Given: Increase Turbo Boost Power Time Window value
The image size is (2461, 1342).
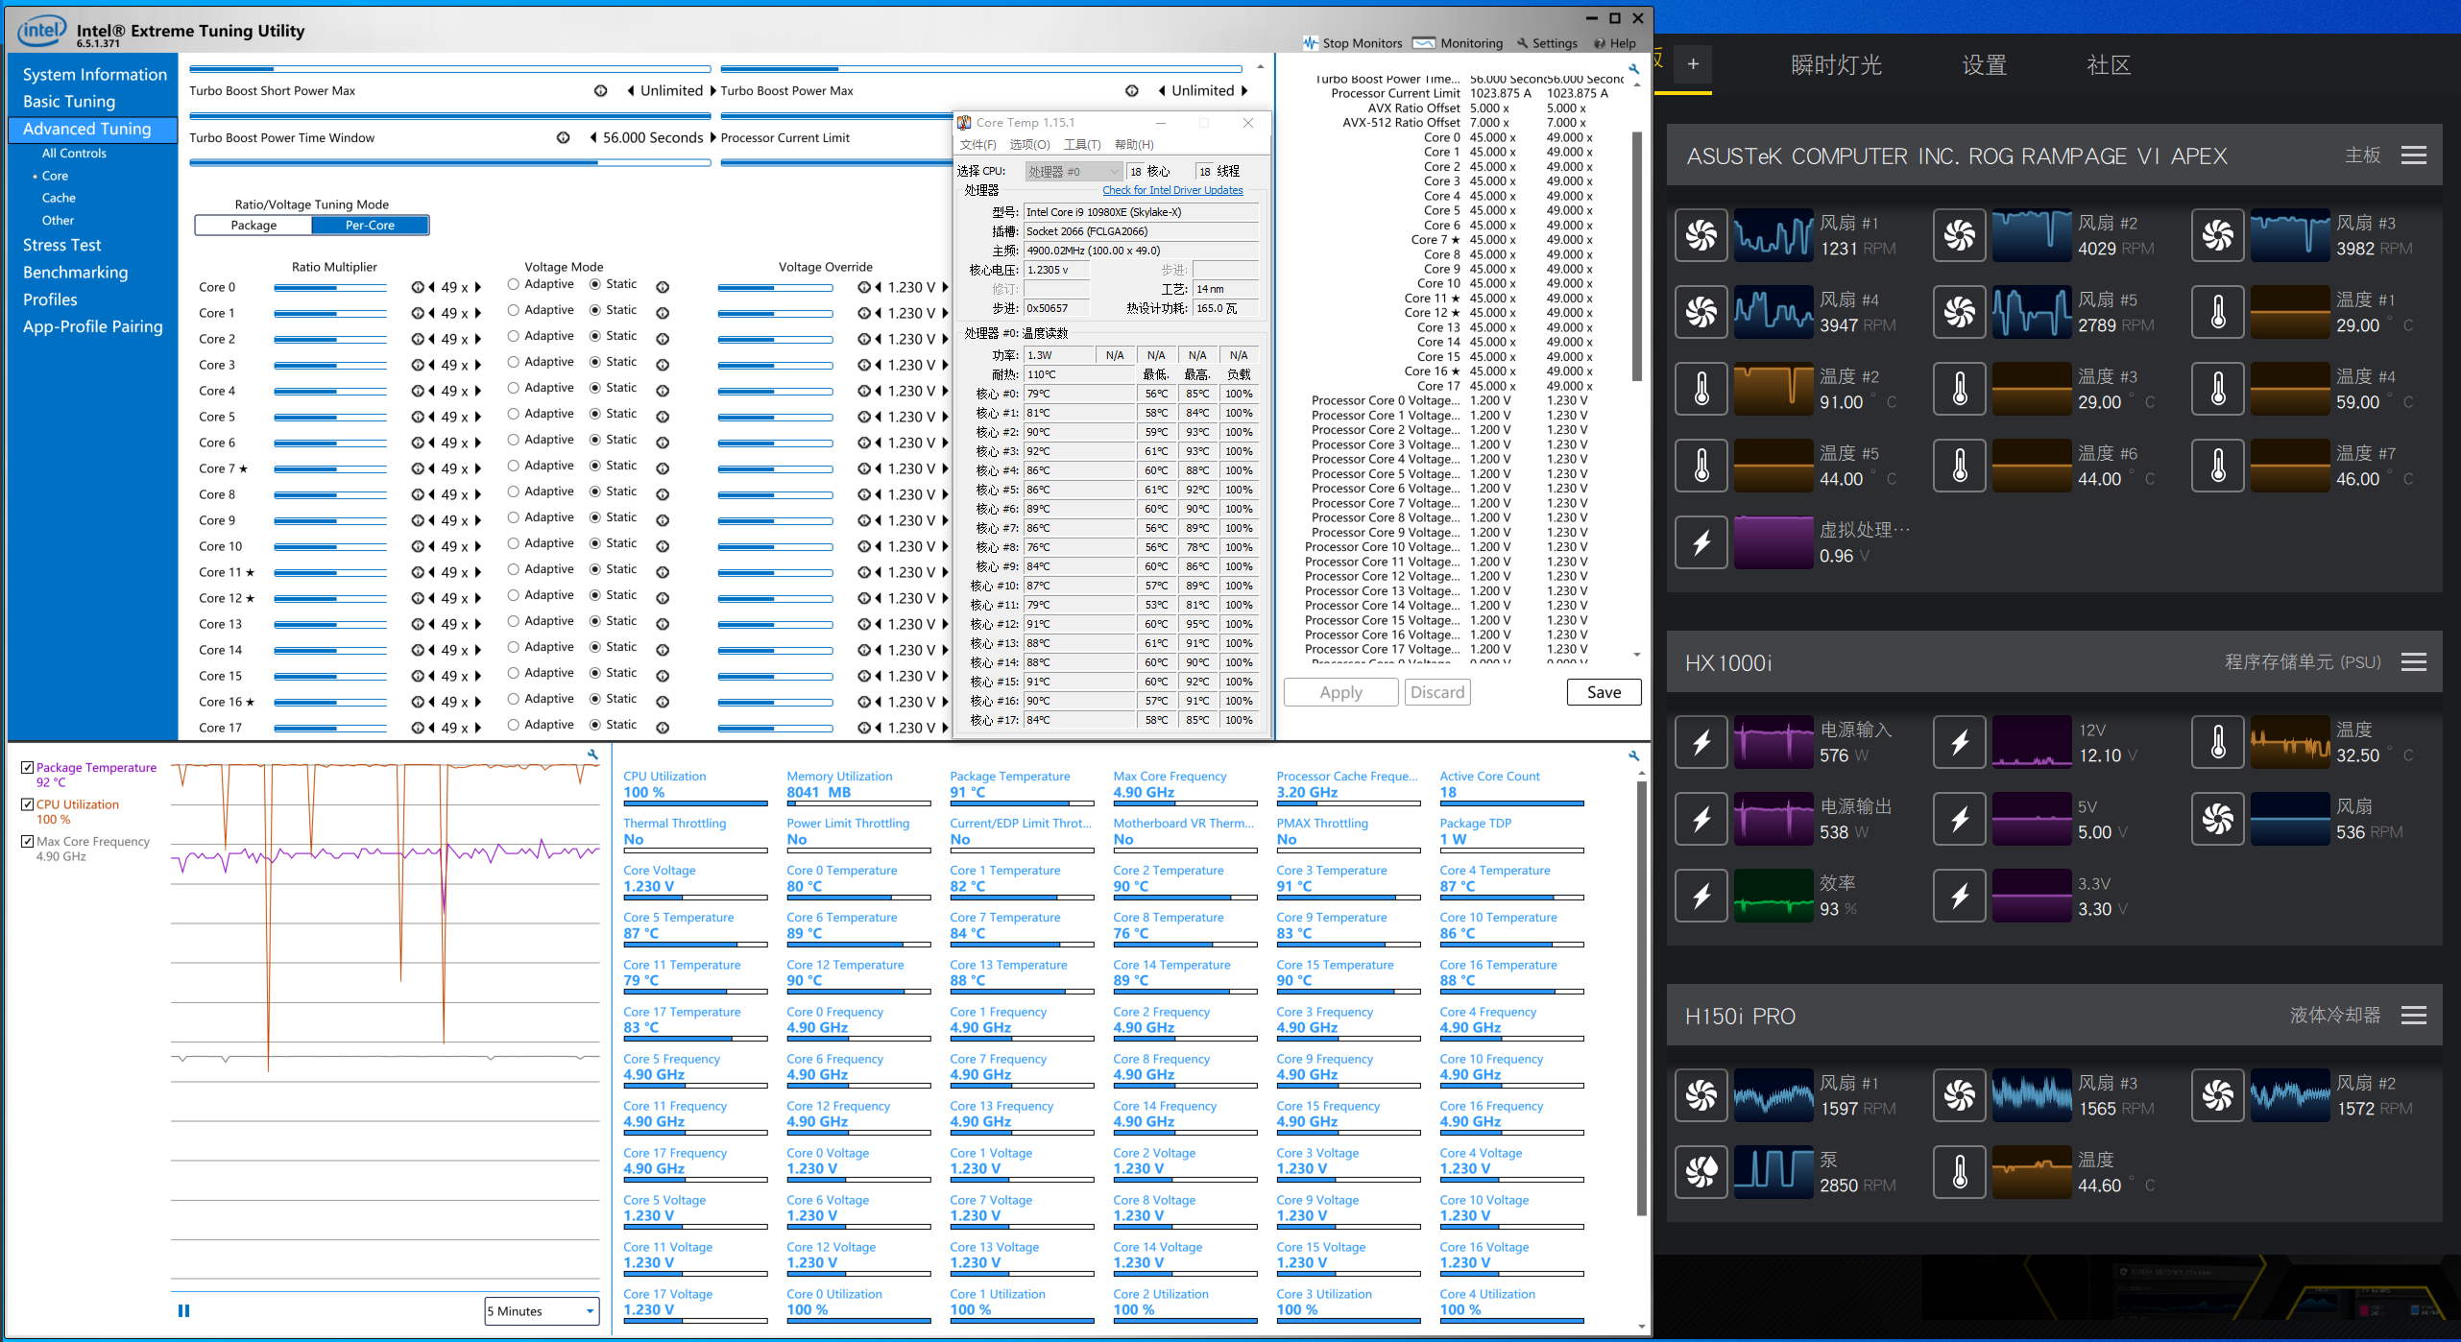Looking at the screenshot, I should point(713,137).
